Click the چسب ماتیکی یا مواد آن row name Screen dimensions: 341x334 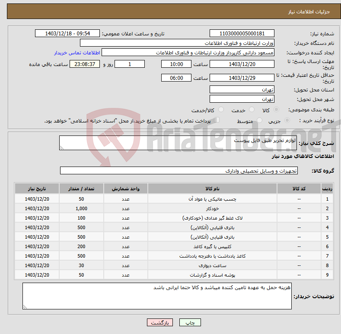[x=212, y=199]
